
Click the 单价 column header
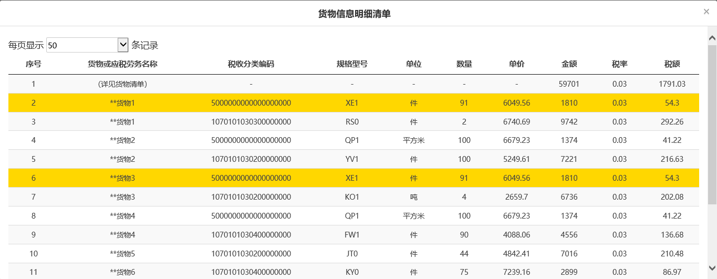(517, 64)
